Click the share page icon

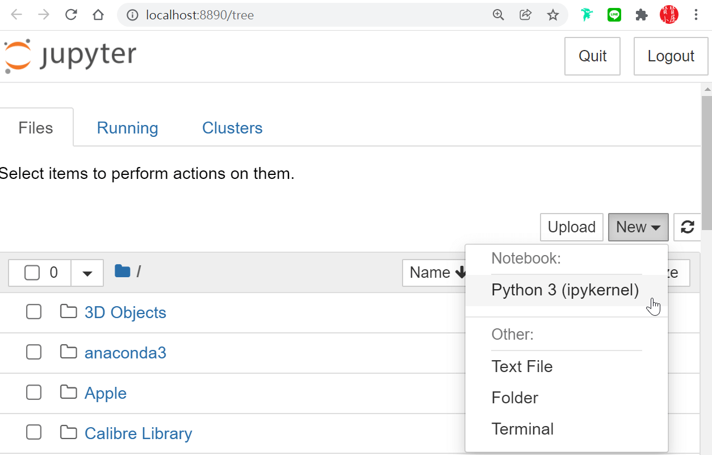[526, 15]
